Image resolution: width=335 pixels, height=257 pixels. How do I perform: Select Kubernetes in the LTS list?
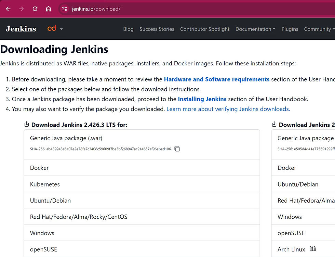pyautogui.click(x=142, y=184)
